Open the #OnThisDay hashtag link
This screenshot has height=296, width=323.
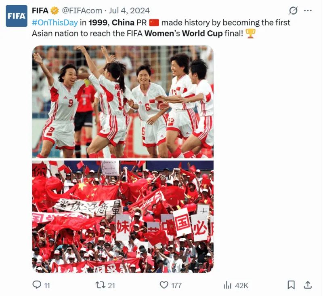(x=55, y=23)
